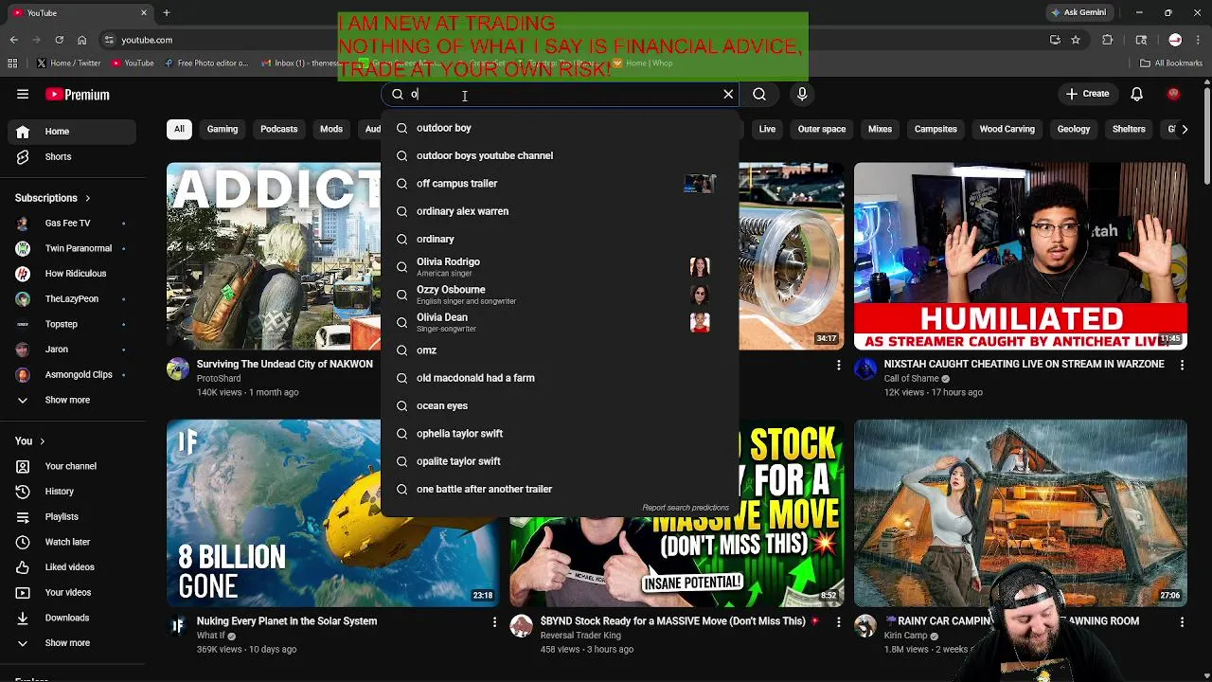
Task: Click Ask Gemini in the title bar
Action: click(x=1078, y=12)
